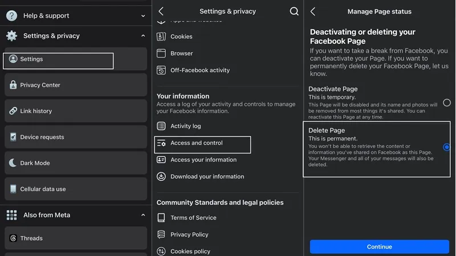Screen dimensions: 456x256
Task: Click the Settings & privacy gear icon
Action: tap(11, 36)
